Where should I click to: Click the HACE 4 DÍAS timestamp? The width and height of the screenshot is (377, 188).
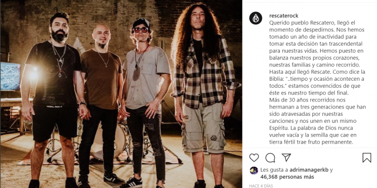261,186
